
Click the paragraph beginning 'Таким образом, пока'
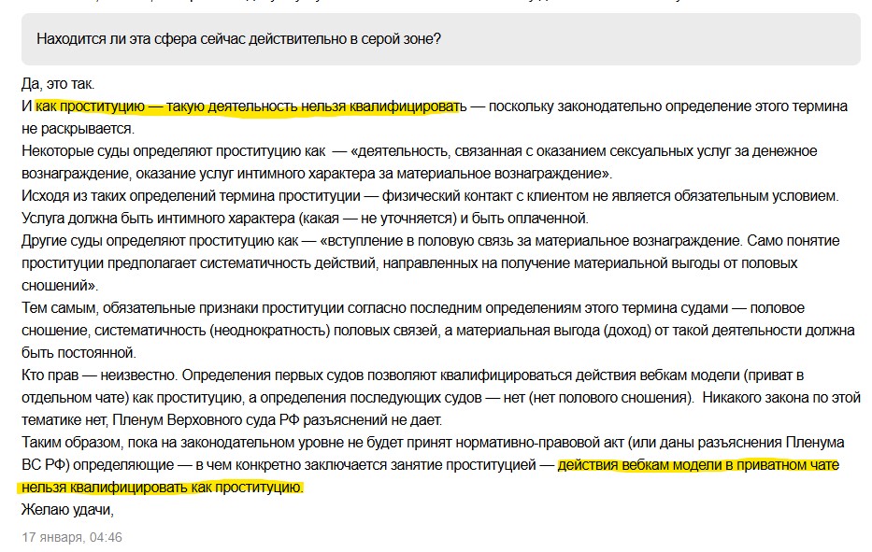click(433, 465)
